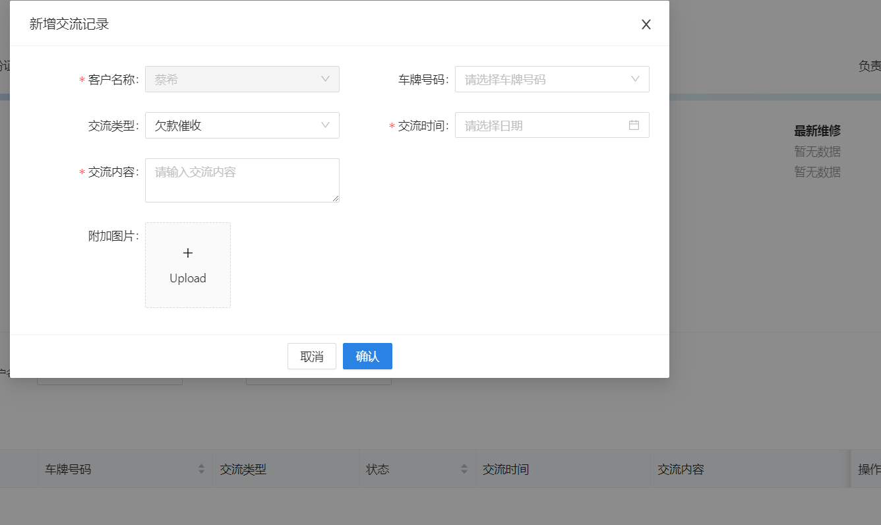Click the 交流类型 column header
Viewport: 881px width, 525px height.
pyautogui.click(x=243, y=470)
